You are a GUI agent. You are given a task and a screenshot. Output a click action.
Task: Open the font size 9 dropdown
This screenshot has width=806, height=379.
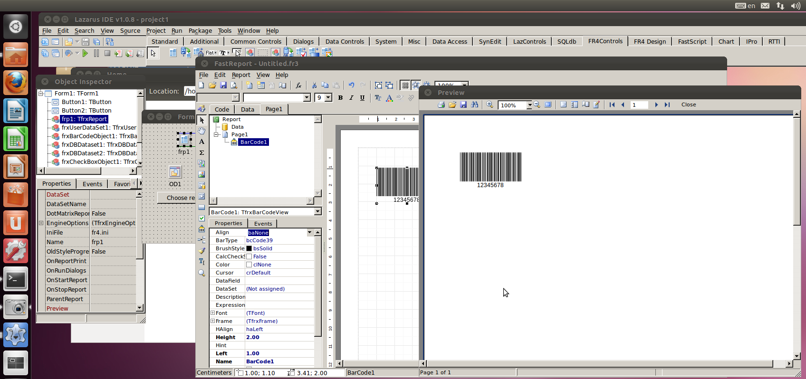(x=328, y=97)
